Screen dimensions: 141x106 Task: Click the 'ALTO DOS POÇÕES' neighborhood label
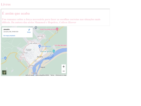29,50
